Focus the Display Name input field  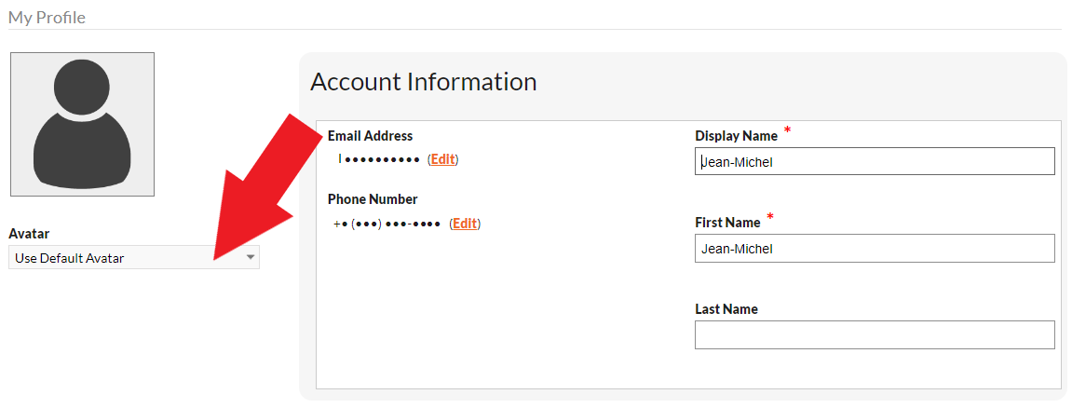[x=875, y=161]
